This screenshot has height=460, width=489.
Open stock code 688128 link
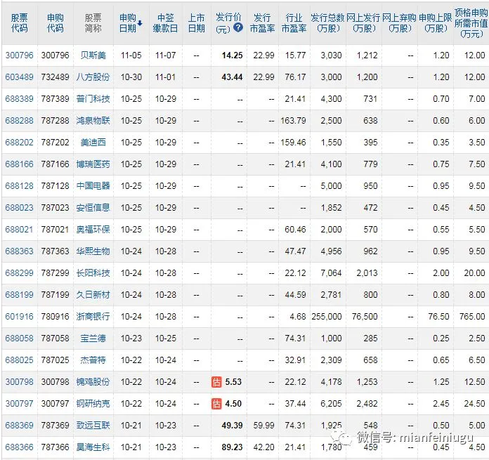tap(19, 186)
